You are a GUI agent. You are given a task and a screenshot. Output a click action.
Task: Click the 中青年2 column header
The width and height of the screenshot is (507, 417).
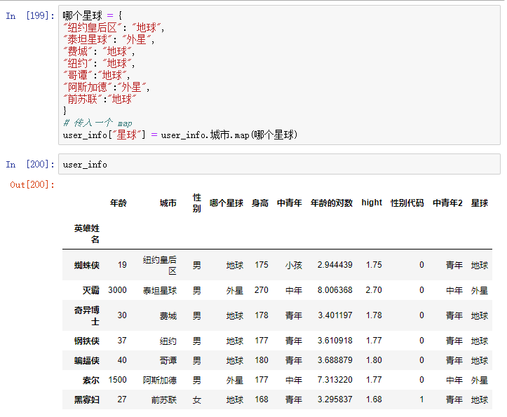pos(447,203)
